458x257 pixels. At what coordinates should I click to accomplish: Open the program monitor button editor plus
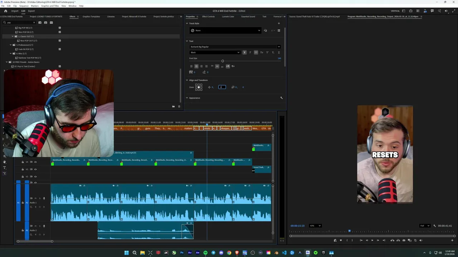coord(452,240)
